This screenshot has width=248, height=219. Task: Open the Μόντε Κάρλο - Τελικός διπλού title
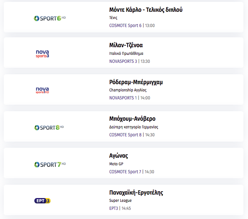[146, 10]
